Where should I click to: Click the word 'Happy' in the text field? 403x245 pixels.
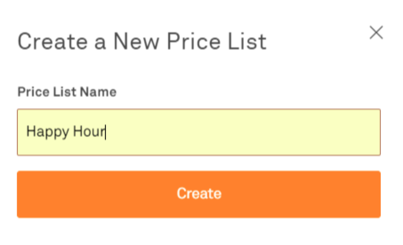[x=45, y=132]
